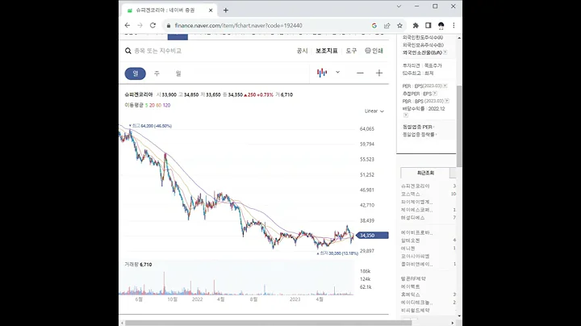Open the Chrome three-dot menu
The width and height of the screenshot is (581, 326).
454,26
